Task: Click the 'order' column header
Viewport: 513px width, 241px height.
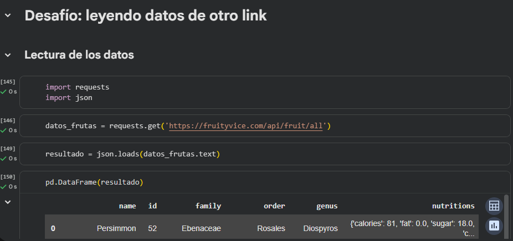Action: 274,206
